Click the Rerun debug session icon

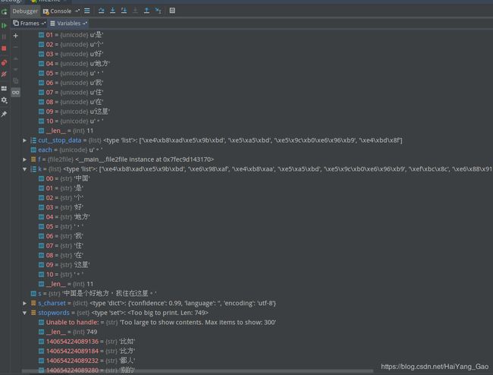(x=4, y=11)
